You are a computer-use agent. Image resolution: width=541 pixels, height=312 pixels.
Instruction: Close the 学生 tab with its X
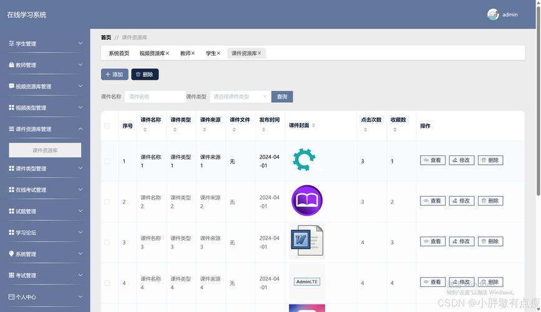click(x=218, y=53)
